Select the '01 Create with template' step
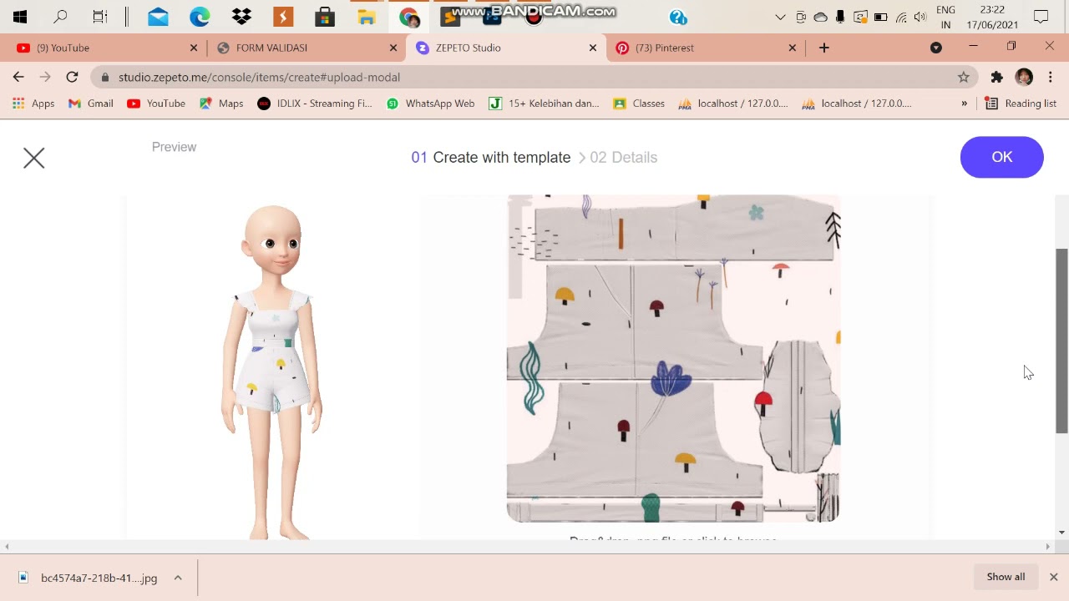 (x=490, y=157)
